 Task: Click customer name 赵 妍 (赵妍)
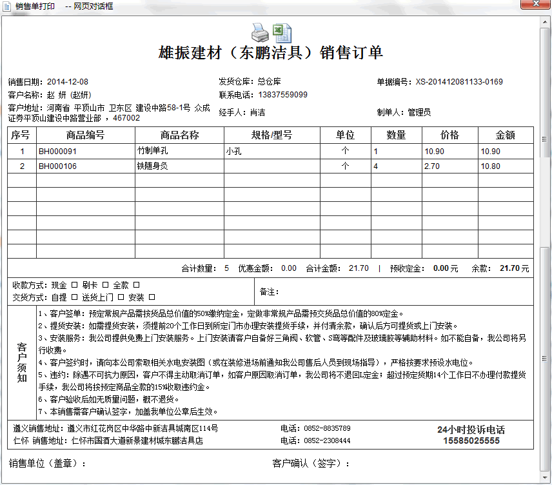coord(69,95)
